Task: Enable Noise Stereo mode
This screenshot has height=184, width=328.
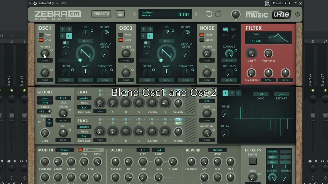Action: click(202, 40)
